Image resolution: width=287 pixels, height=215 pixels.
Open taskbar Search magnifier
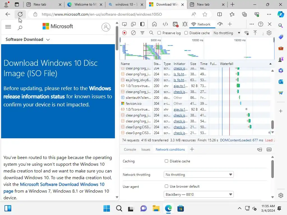pyautogui.click(x=119, y=208)
